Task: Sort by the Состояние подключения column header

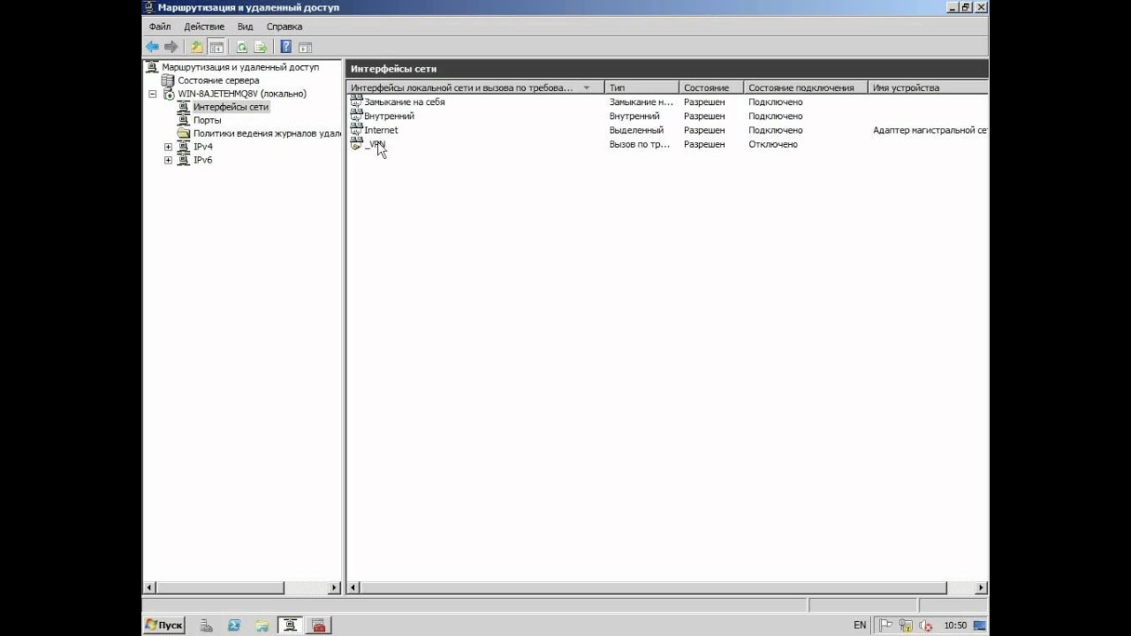Action: [807, 87]
